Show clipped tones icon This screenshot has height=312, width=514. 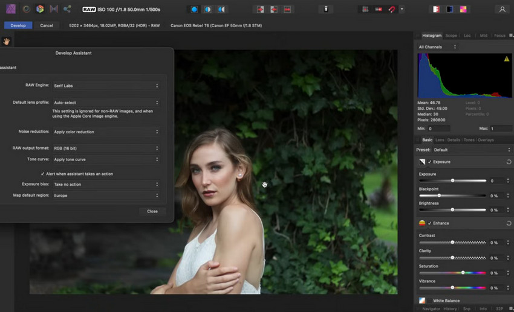[x=463, y=10]
